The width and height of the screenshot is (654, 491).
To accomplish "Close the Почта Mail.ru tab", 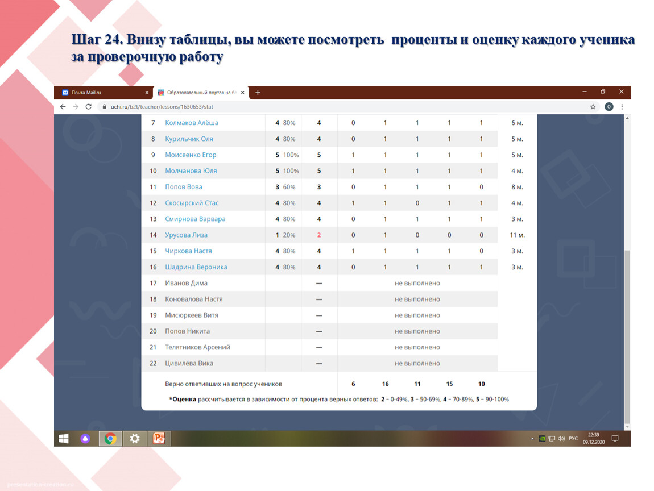I will coord(147,93).
